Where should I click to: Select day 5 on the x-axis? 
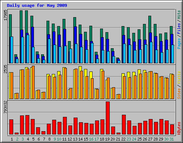[33, 139]
